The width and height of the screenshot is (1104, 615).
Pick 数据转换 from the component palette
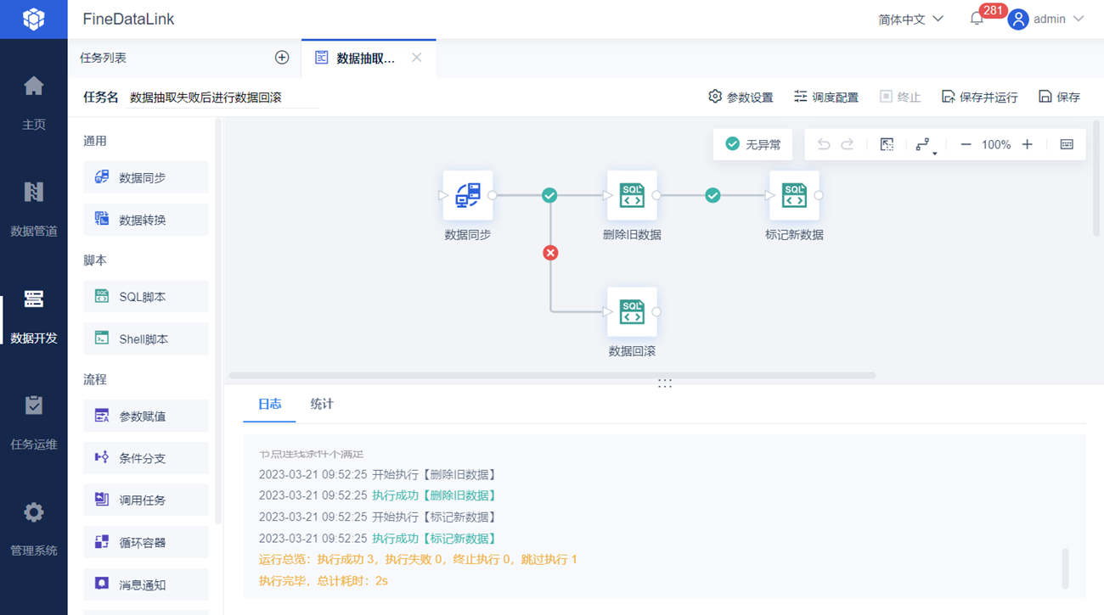point(146,220)
